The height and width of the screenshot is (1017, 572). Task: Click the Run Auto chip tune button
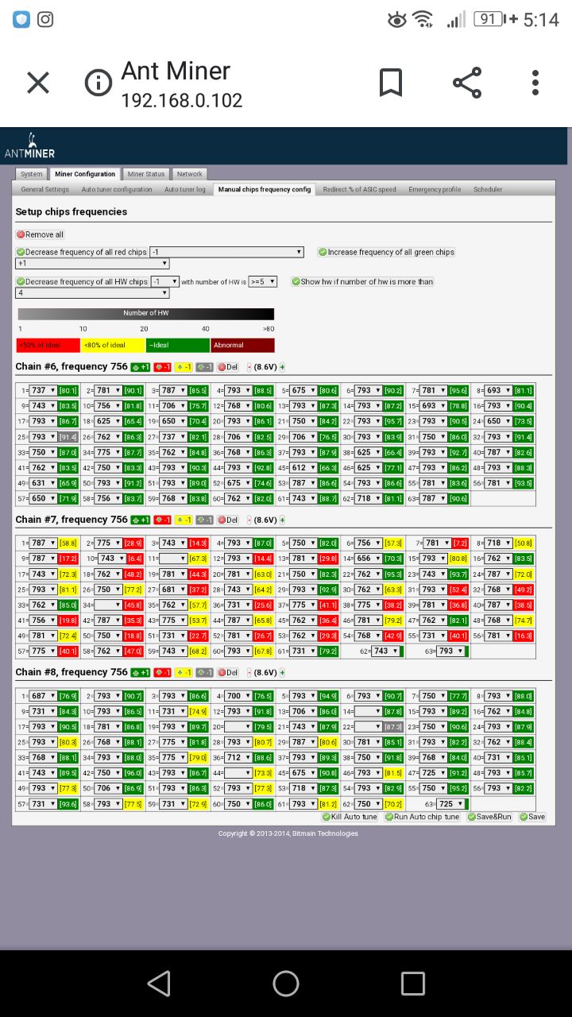(422, 817)
